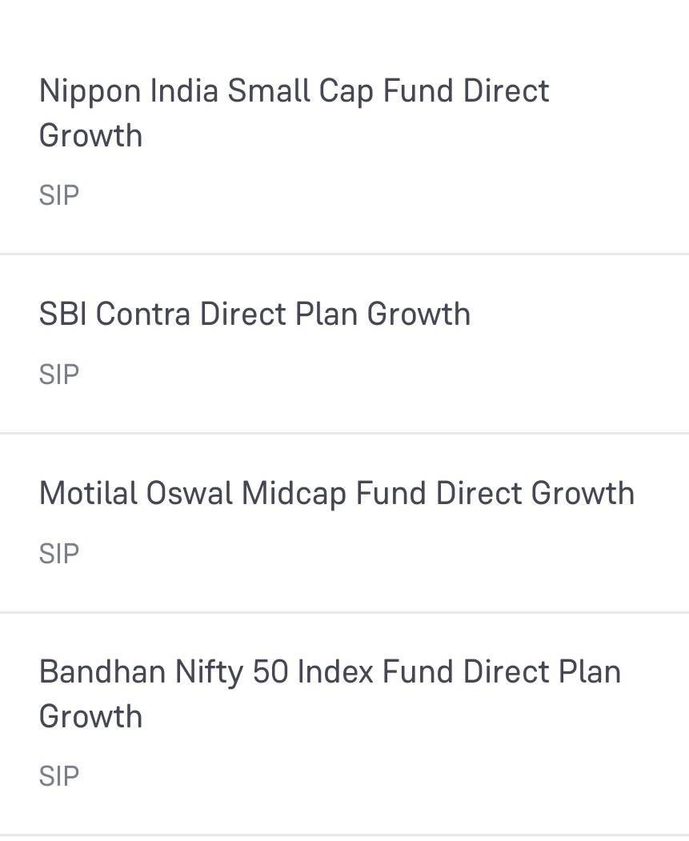
Task: Tap SIP label under Motilal Oswal Midcap
Action: [59, 554]
